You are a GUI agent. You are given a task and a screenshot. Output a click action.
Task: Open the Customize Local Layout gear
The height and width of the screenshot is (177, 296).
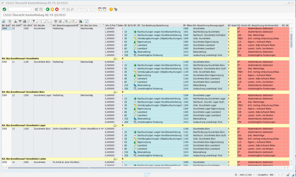pyautogui.click(x=116, y=9)
